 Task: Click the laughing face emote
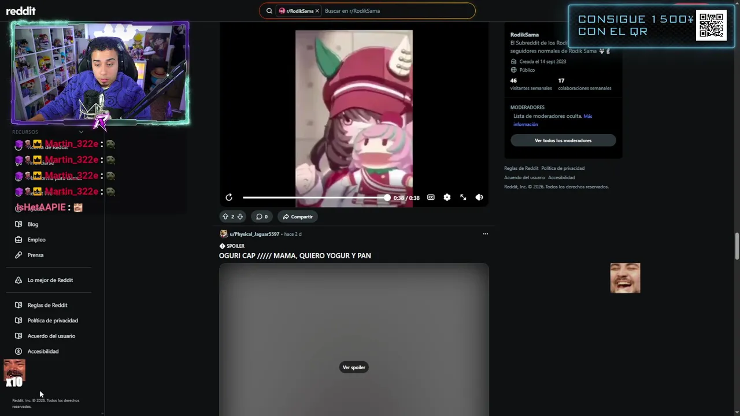coord(625,278)
